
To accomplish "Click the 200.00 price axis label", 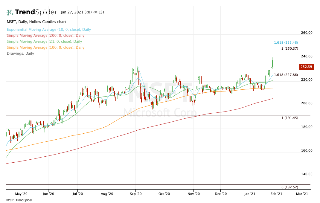I will (307, 103).
